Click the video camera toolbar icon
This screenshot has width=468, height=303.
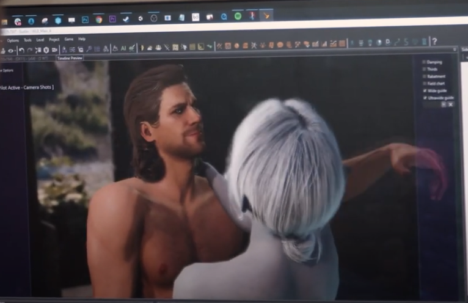point(54,49)
